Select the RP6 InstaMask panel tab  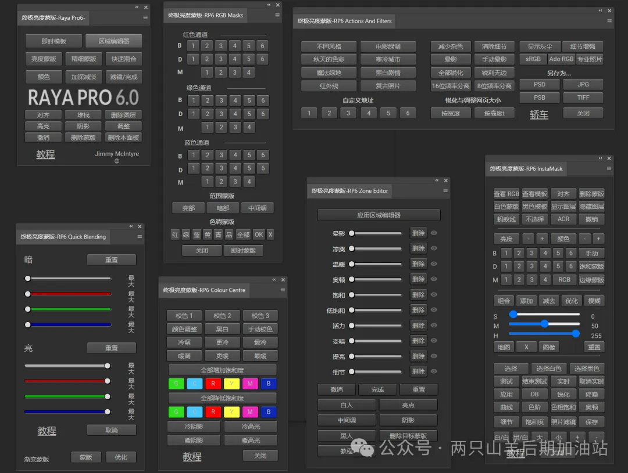(526, 169)
